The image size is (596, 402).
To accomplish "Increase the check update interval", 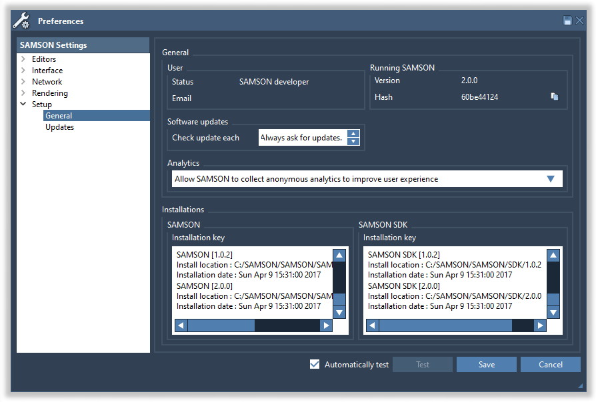I will tap(353, 134).
